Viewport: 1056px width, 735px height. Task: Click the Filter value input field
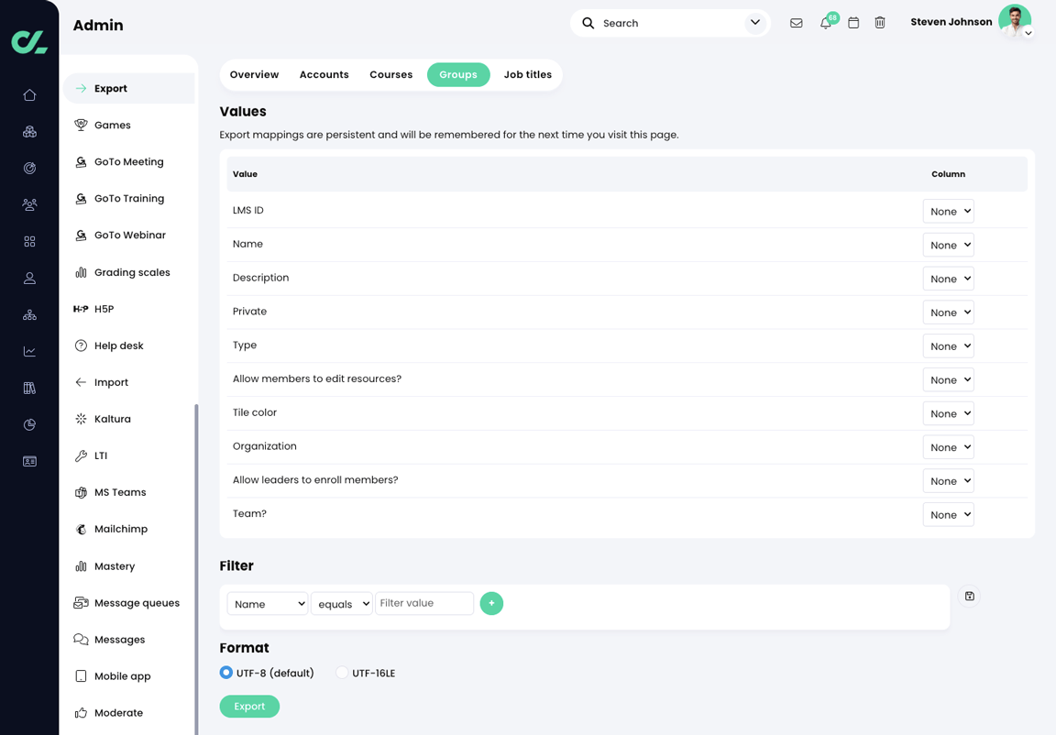point(424,603)
